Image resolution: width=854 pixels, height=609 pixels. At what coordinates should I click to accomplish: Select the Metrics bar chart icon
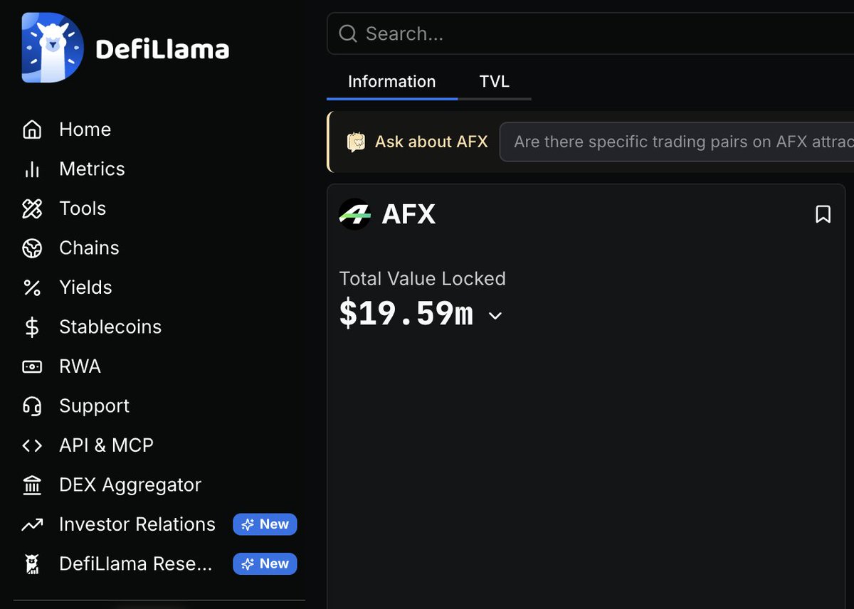click(x=32, y=169)
